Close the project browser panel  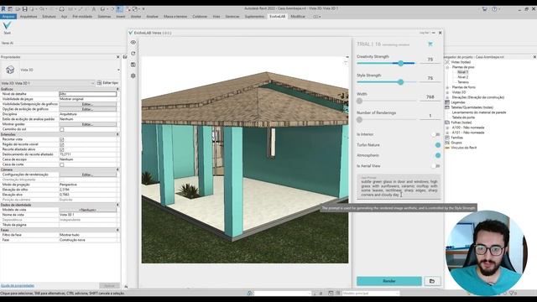tap(534, 57)
